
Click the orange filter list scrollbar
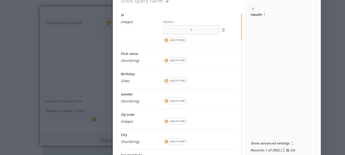[241, 27]
